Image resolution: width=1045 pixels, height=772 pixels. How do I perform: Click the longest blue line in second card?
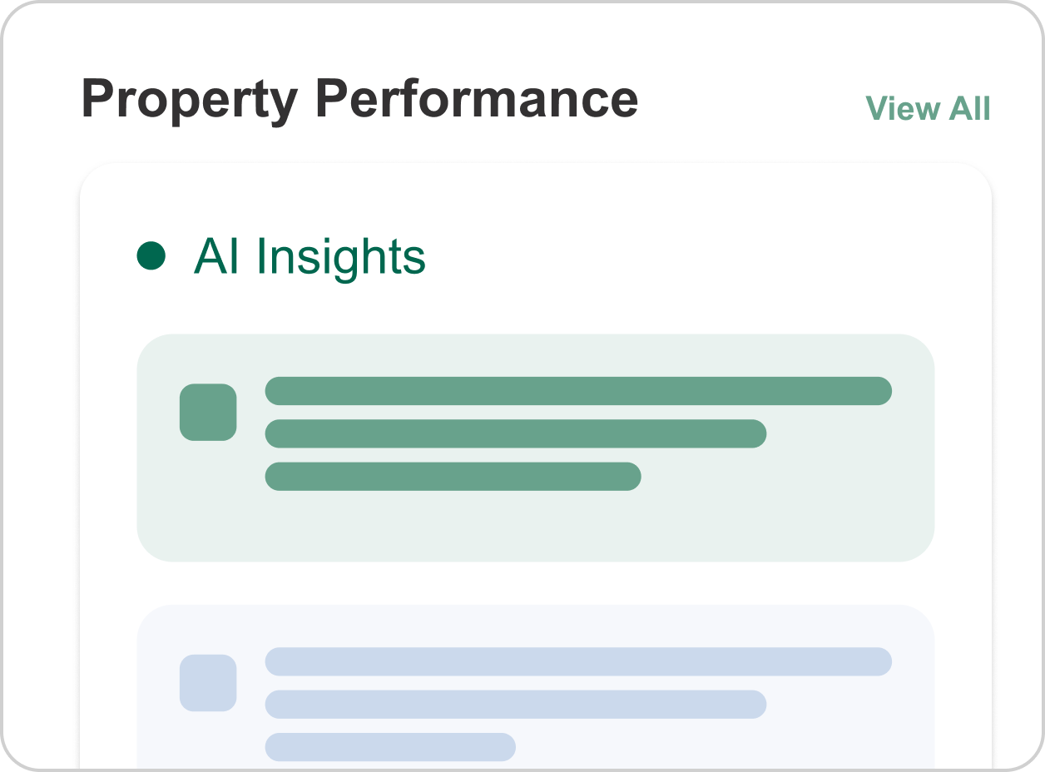coord(578,661)
